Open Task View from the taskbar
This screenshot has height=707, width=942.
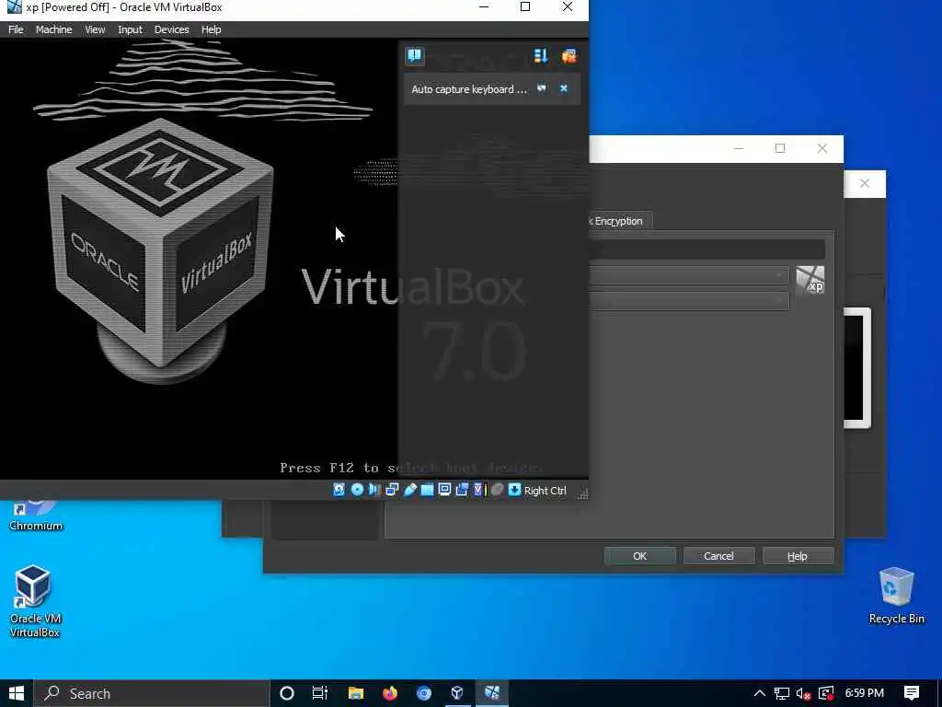[x=320, y=693]
